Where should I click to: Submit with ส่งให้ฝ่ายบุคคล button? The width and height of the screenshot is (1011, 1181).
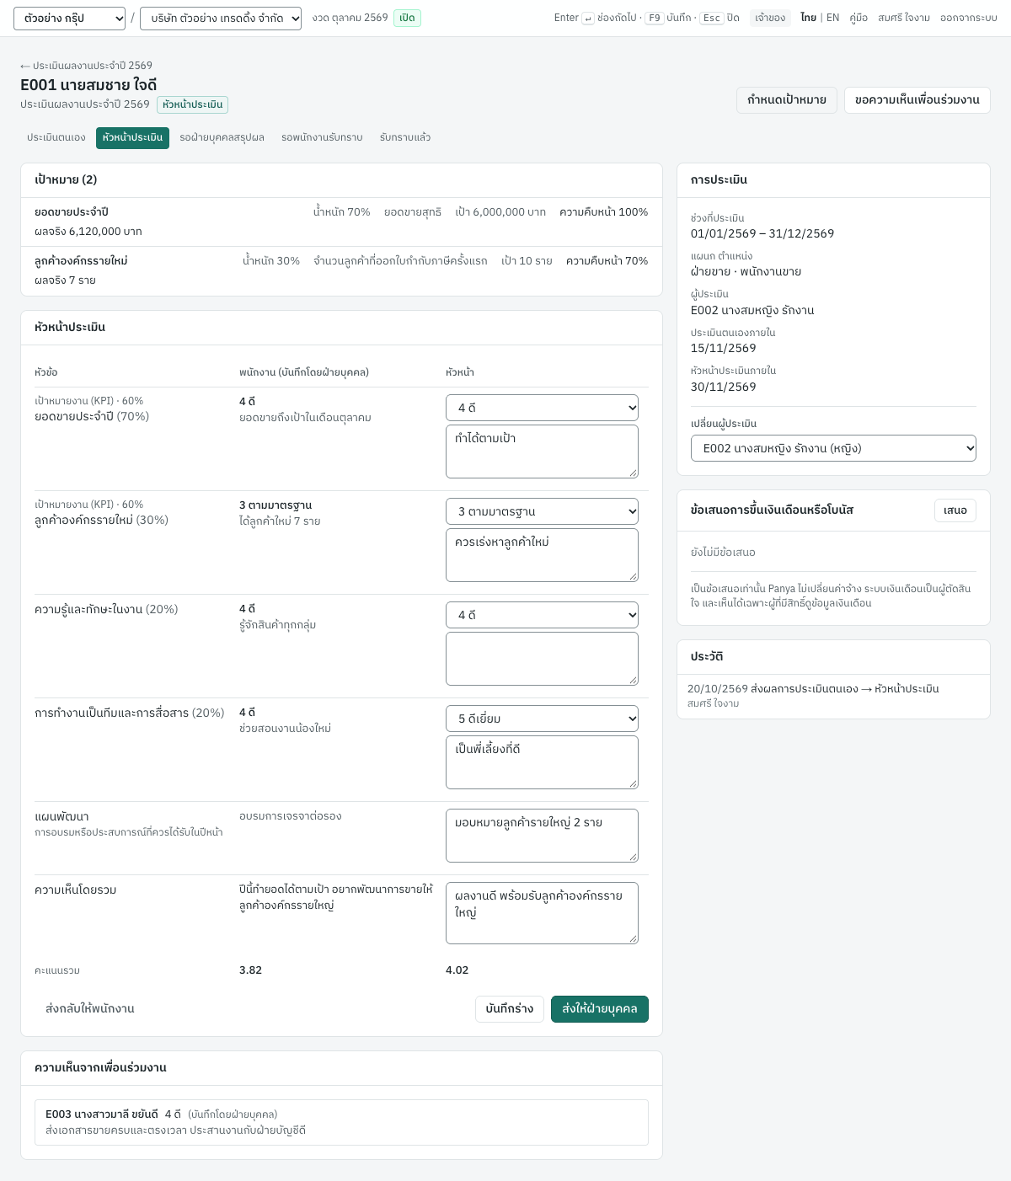coord(600,1009)
